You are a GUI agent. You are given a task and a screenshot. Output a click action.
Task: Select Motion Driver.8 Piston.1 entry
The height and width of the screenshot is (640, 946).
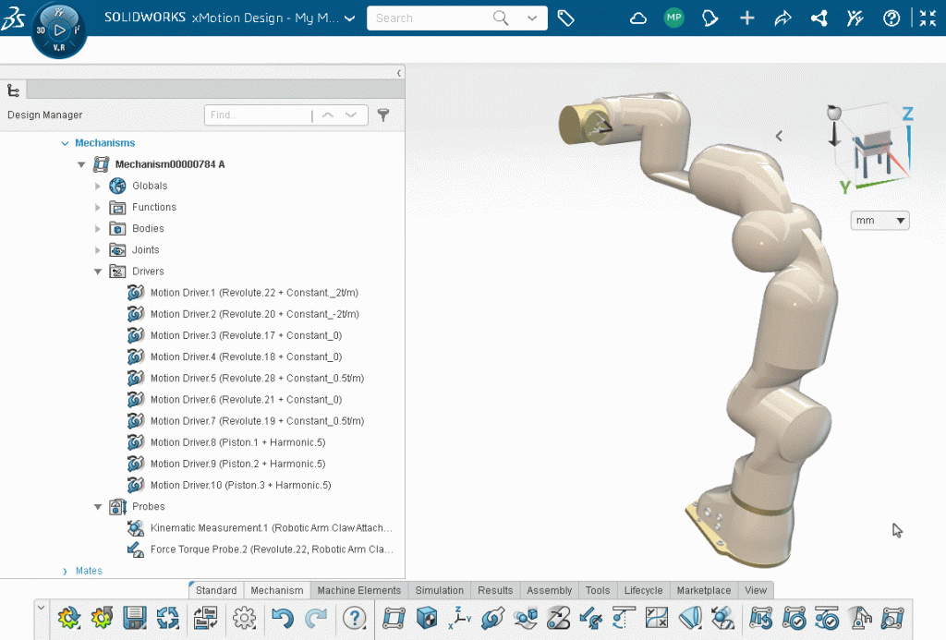[237, 442]
